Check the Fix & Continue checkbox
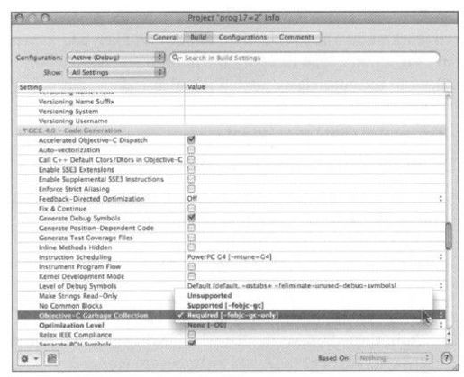464x377 pixels. coord(191,208)
